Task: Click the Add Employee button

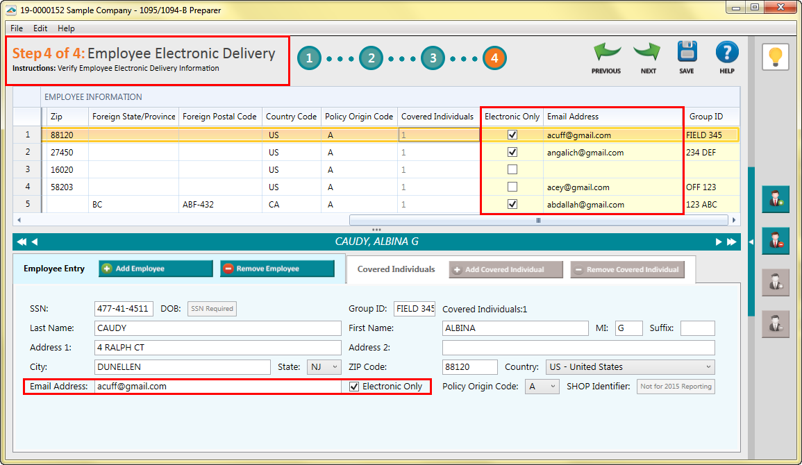Action: pyautogui.click(x=156, y=269)
